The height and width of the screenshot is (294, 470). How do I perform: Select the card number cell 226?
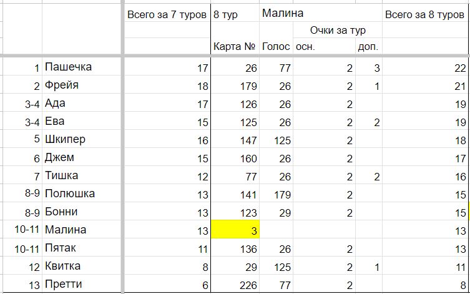point(235,284)
